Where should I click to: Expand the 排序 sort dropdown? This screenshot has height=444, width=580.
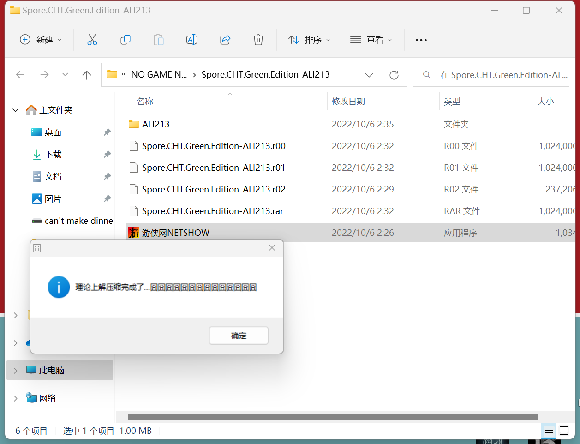pyautogui.click(x=309, y=40)
